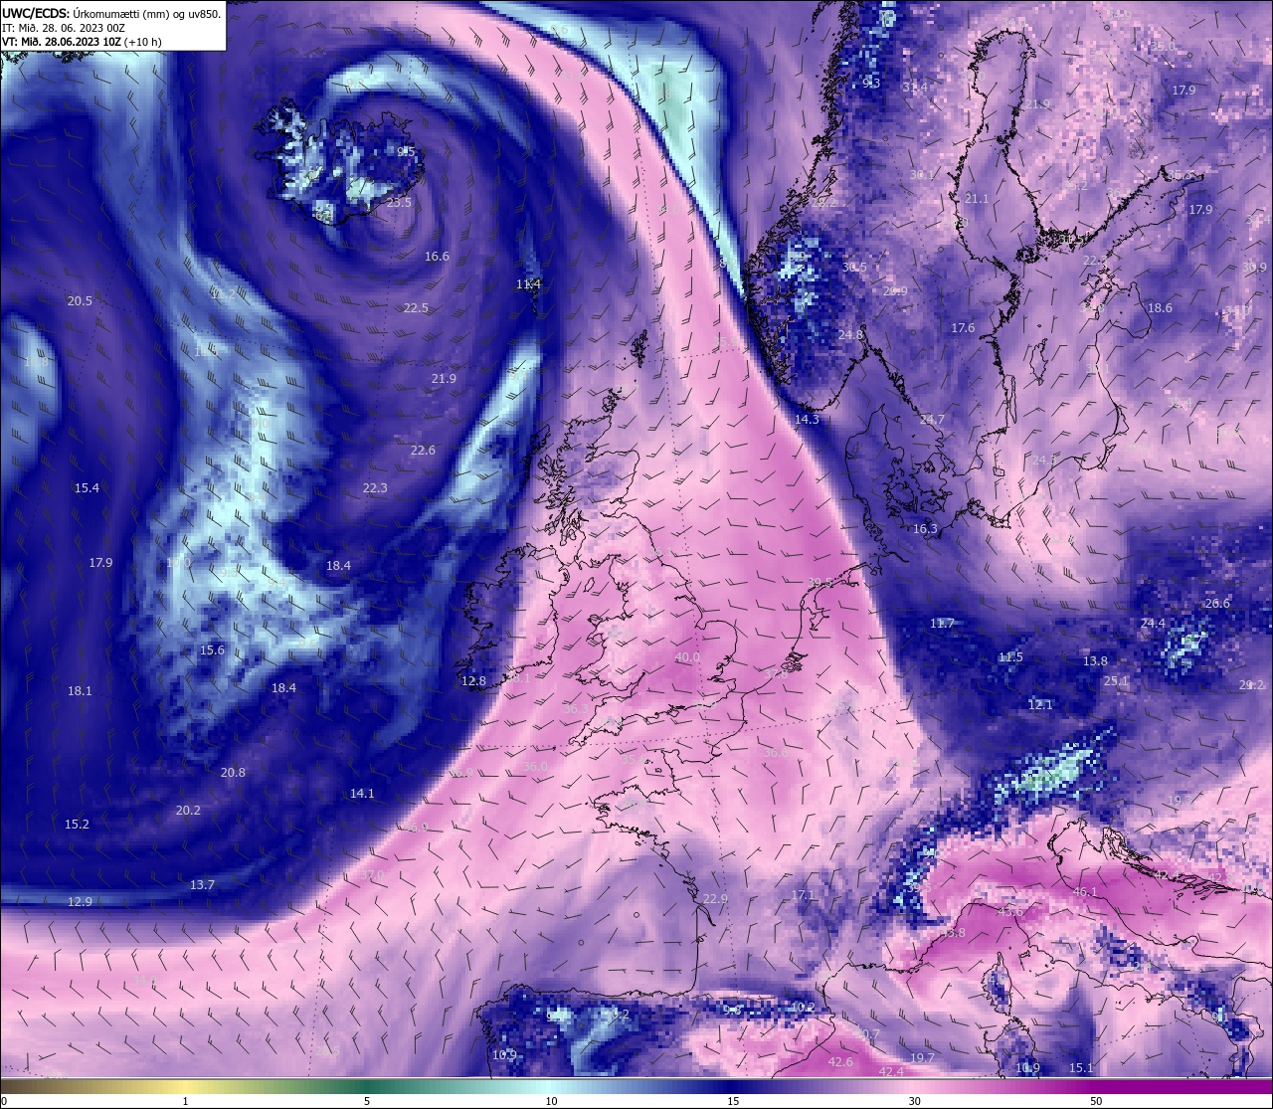Click the 42.6 value label
Screen dimensions: 1273x1109
840,1062
